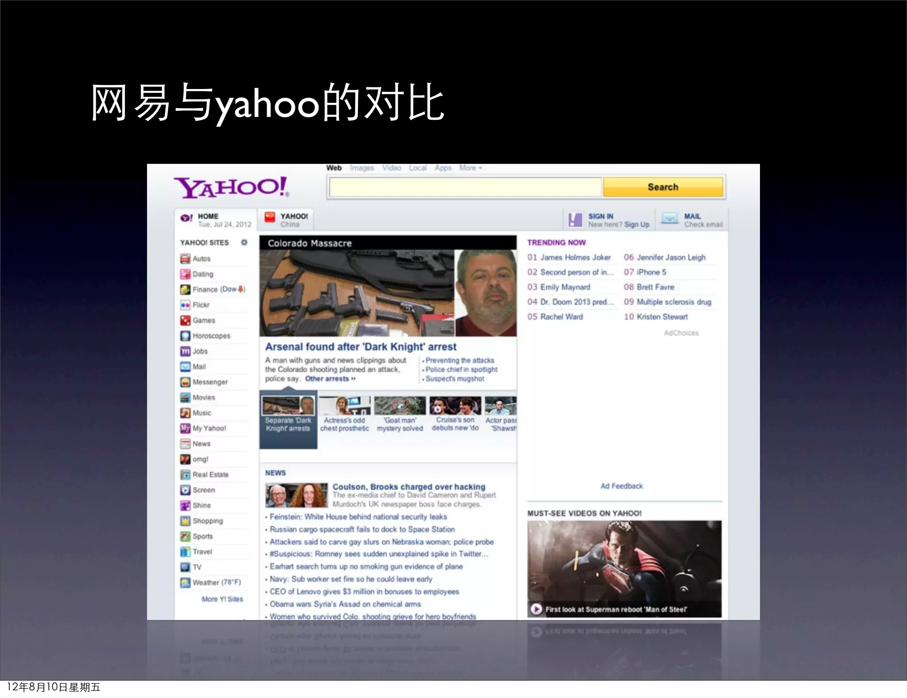Switch to Video search tab
The image size is (907, 698).
pos(391,168)
